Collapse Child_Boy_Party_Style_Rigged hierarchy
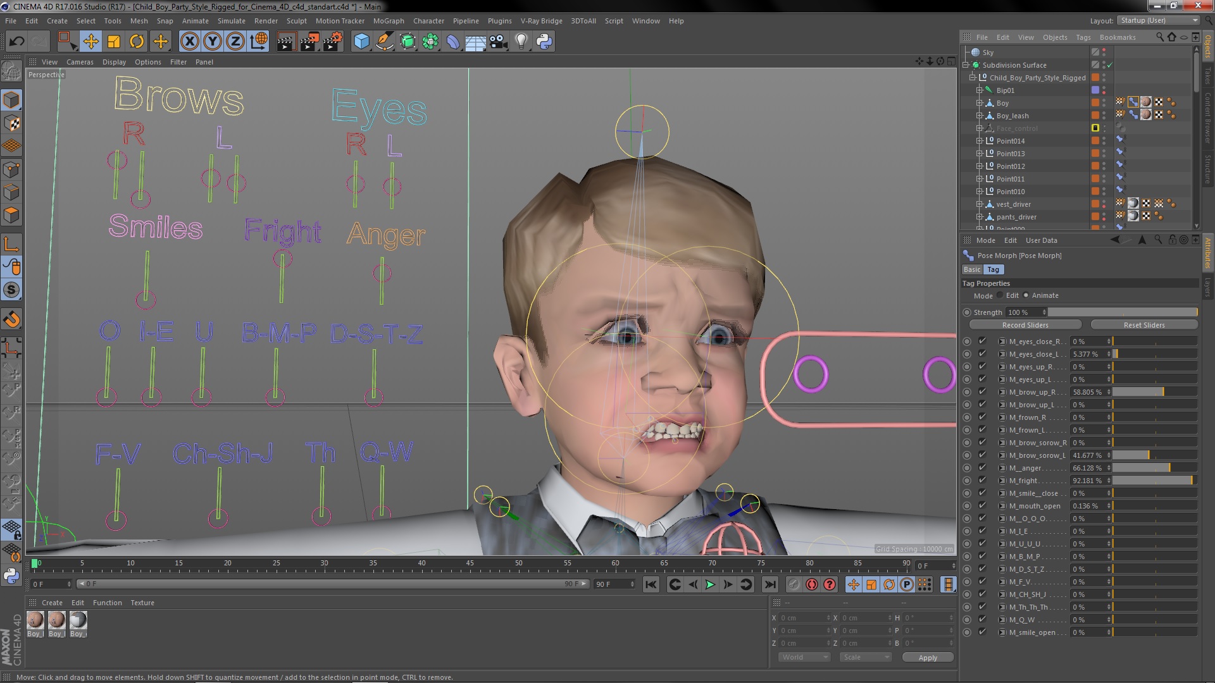 [x=973, y=78]
